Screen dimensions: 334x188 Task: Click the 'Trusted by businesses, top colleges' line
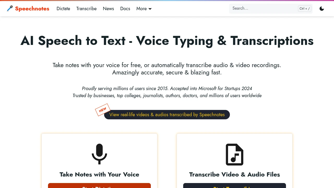[167, 96]
